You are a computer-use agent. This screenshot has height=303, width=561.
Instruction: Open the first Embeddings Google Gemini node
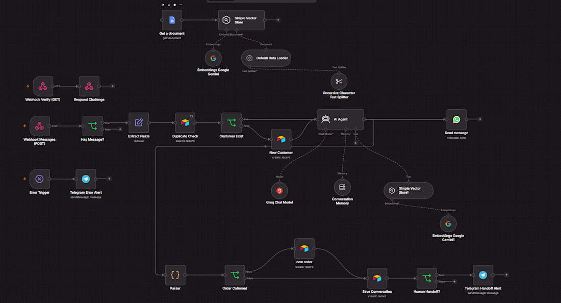pos(213,58)
